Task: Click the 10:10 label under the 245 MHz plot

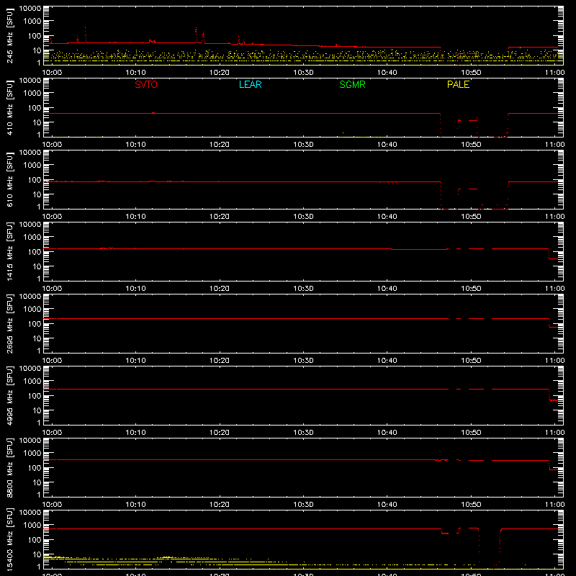Action: point(135,73)
